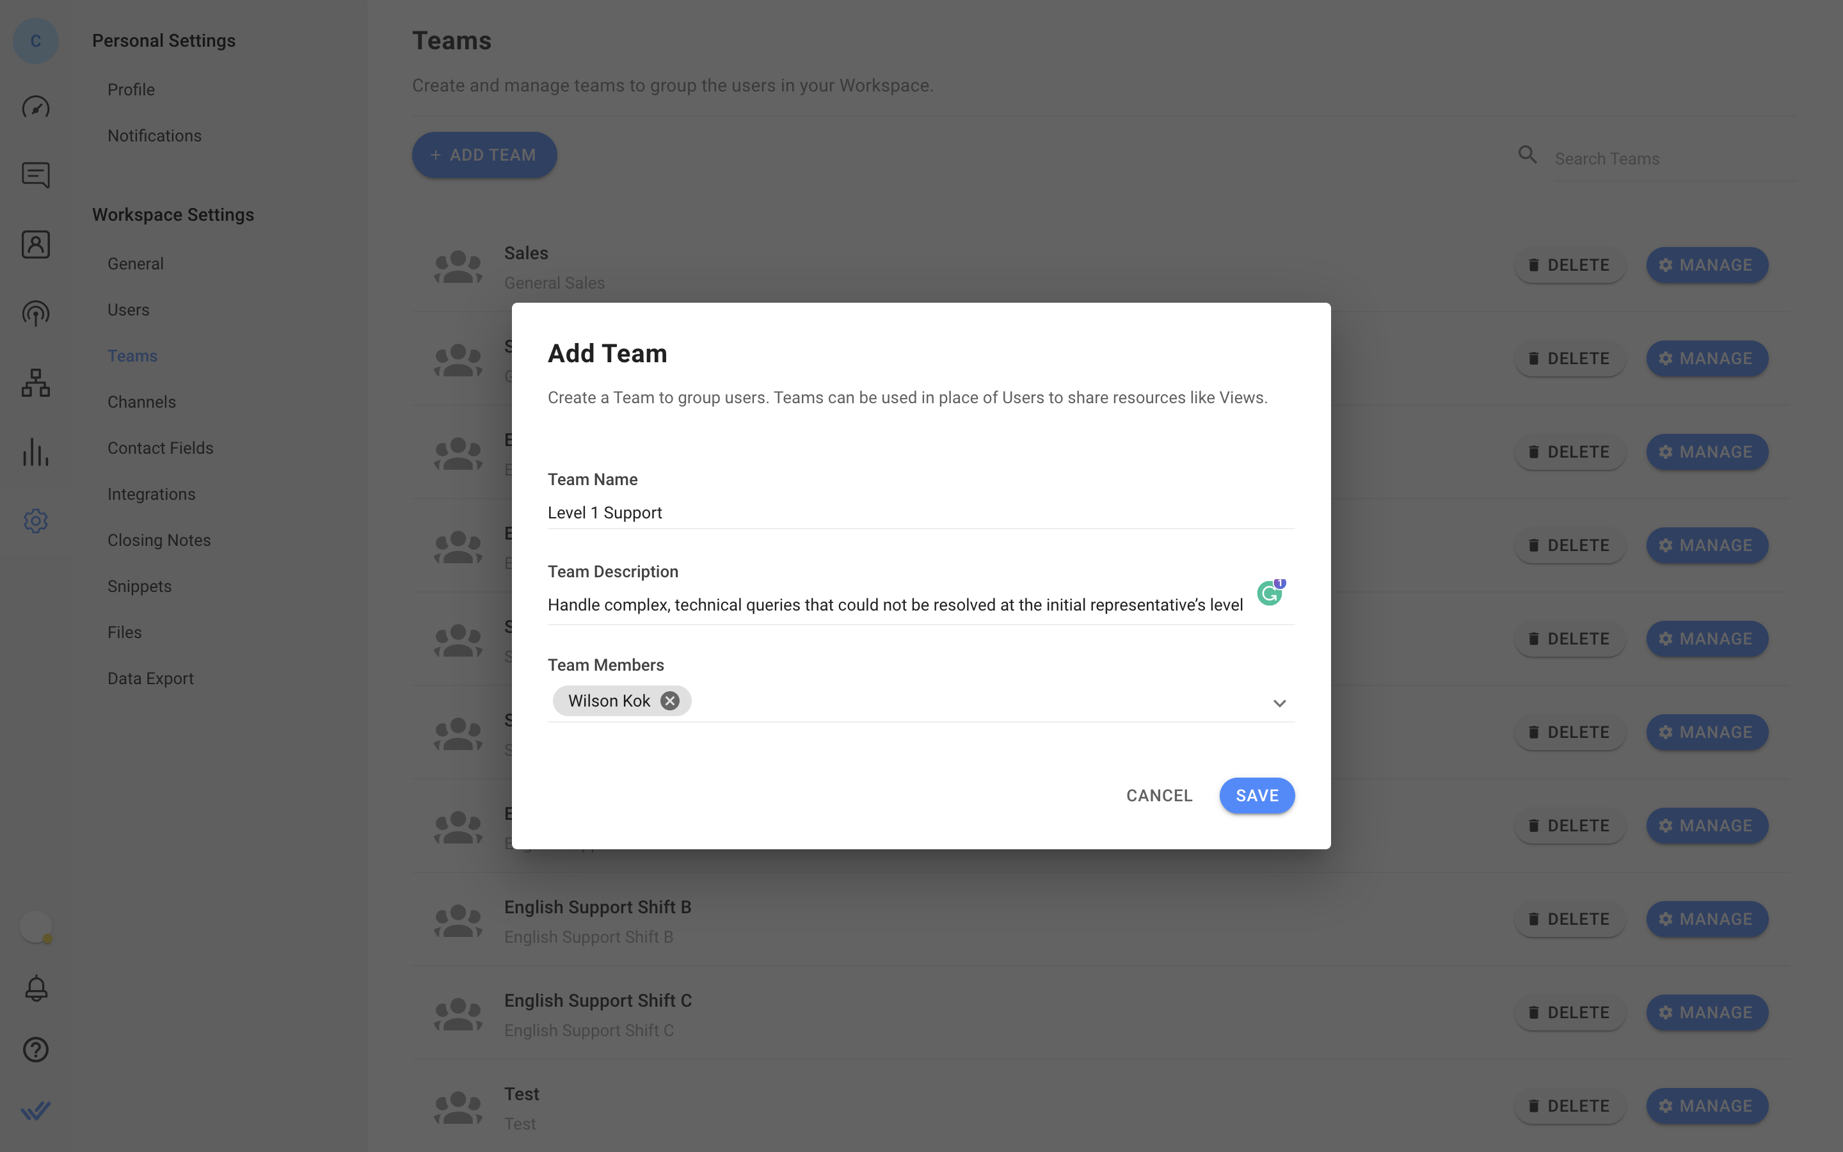This screenshot has width=1843, height=1152.
Task: Click the help question mark icon
Action: click(36, 1050)
